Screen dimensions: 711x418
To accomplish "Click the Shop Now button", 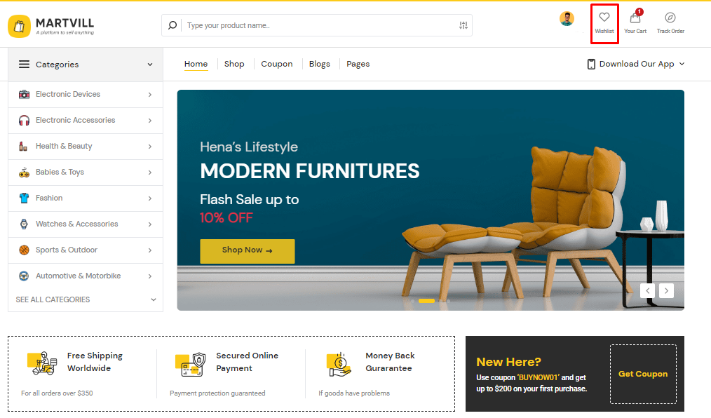I will pos(247,251).
